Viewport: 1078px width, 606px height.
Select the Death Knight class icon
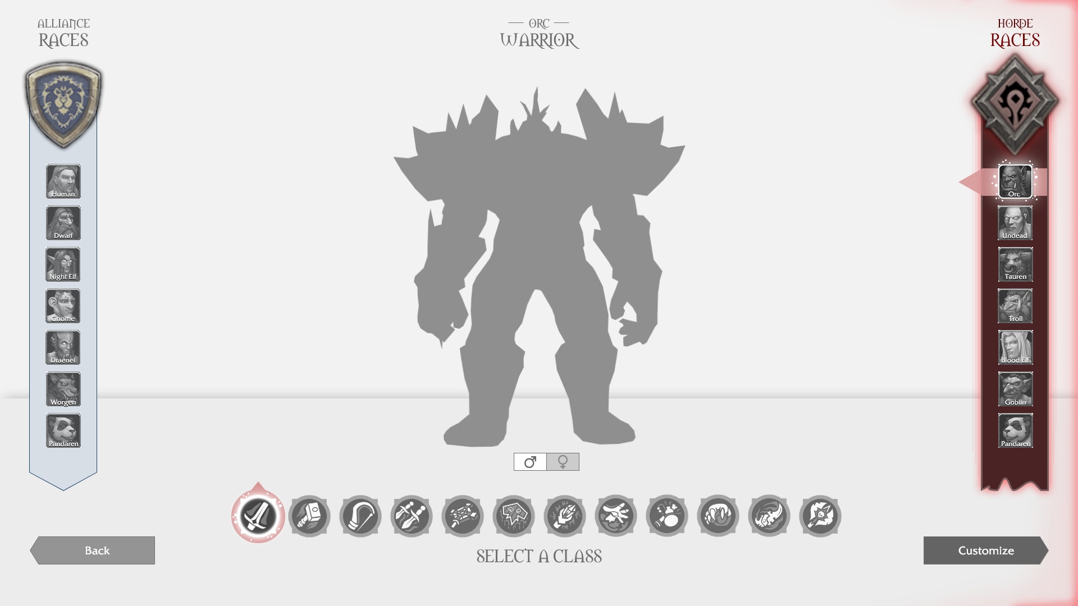[514, 516]
